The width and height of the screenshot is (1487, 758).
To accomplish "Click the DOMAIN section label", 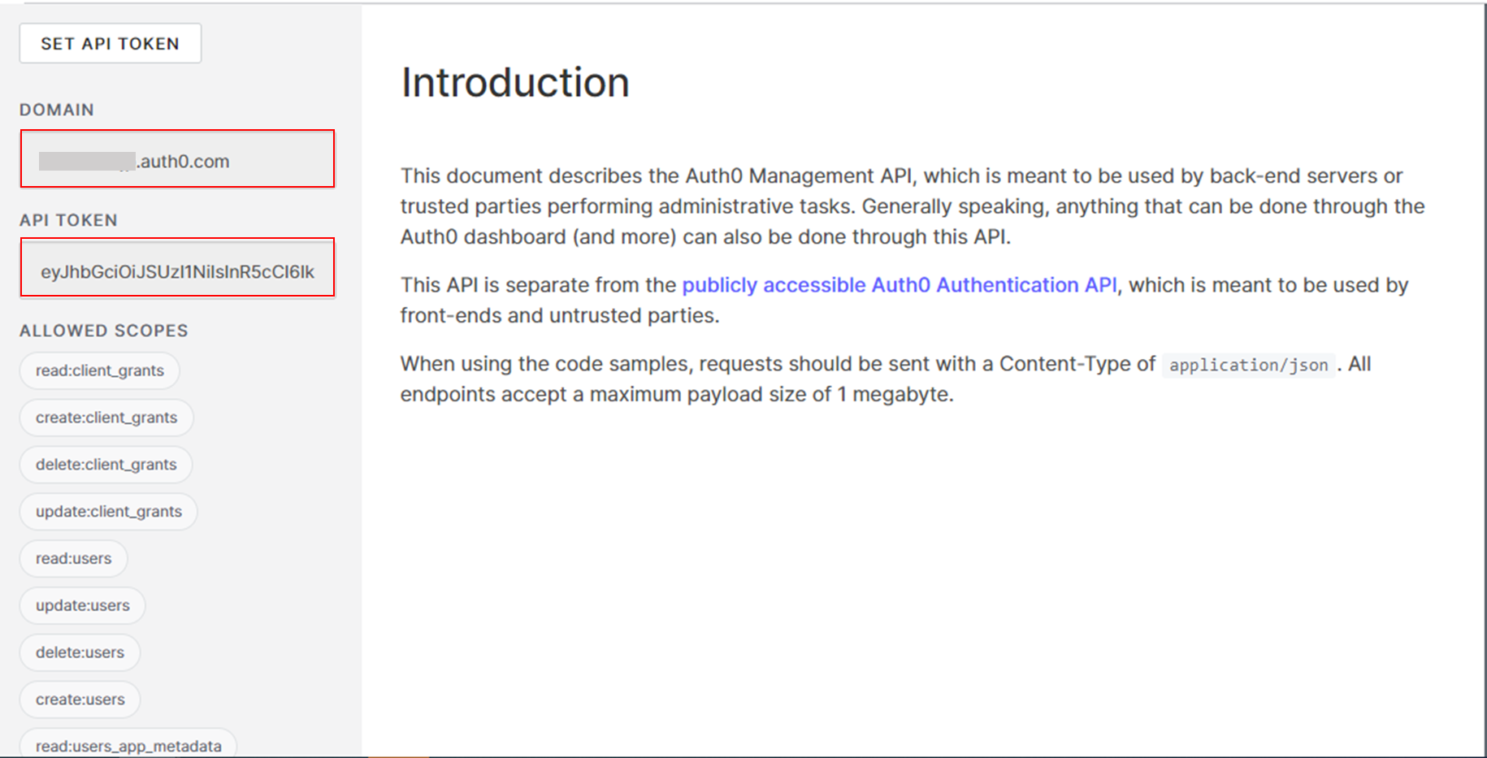I will [x=56, y=110].
